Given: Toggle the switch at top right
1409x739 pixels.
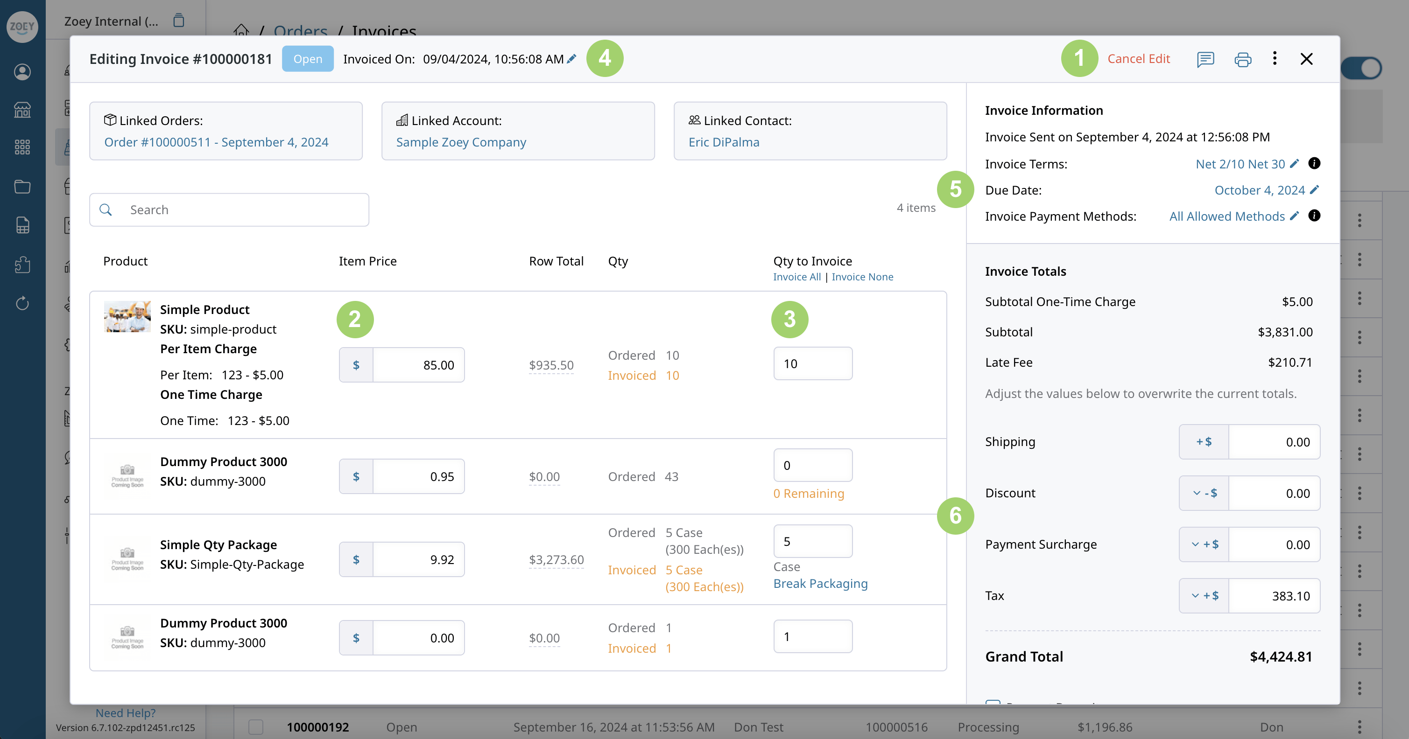Looking at the screenshot, I should [1362, 69].
